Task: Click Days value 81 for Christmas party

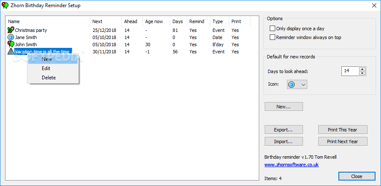Action: (x=175, y=30)
